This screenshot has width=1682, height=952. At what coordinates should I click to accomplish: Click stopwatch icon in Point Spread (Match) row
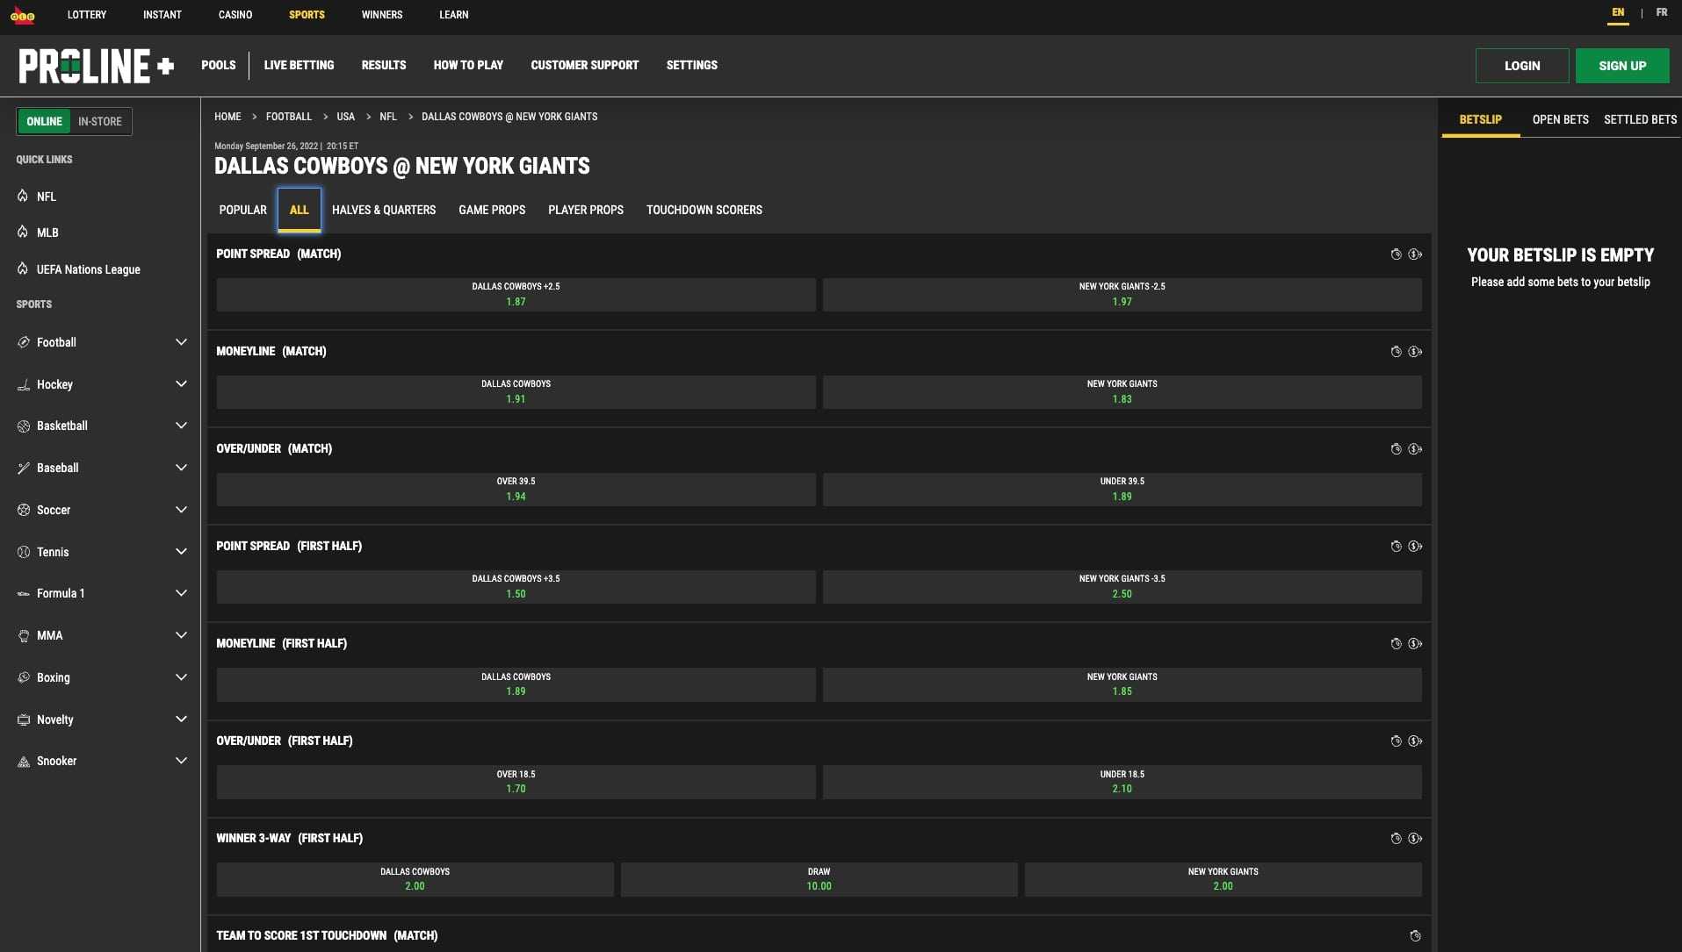pos(1396,254)
